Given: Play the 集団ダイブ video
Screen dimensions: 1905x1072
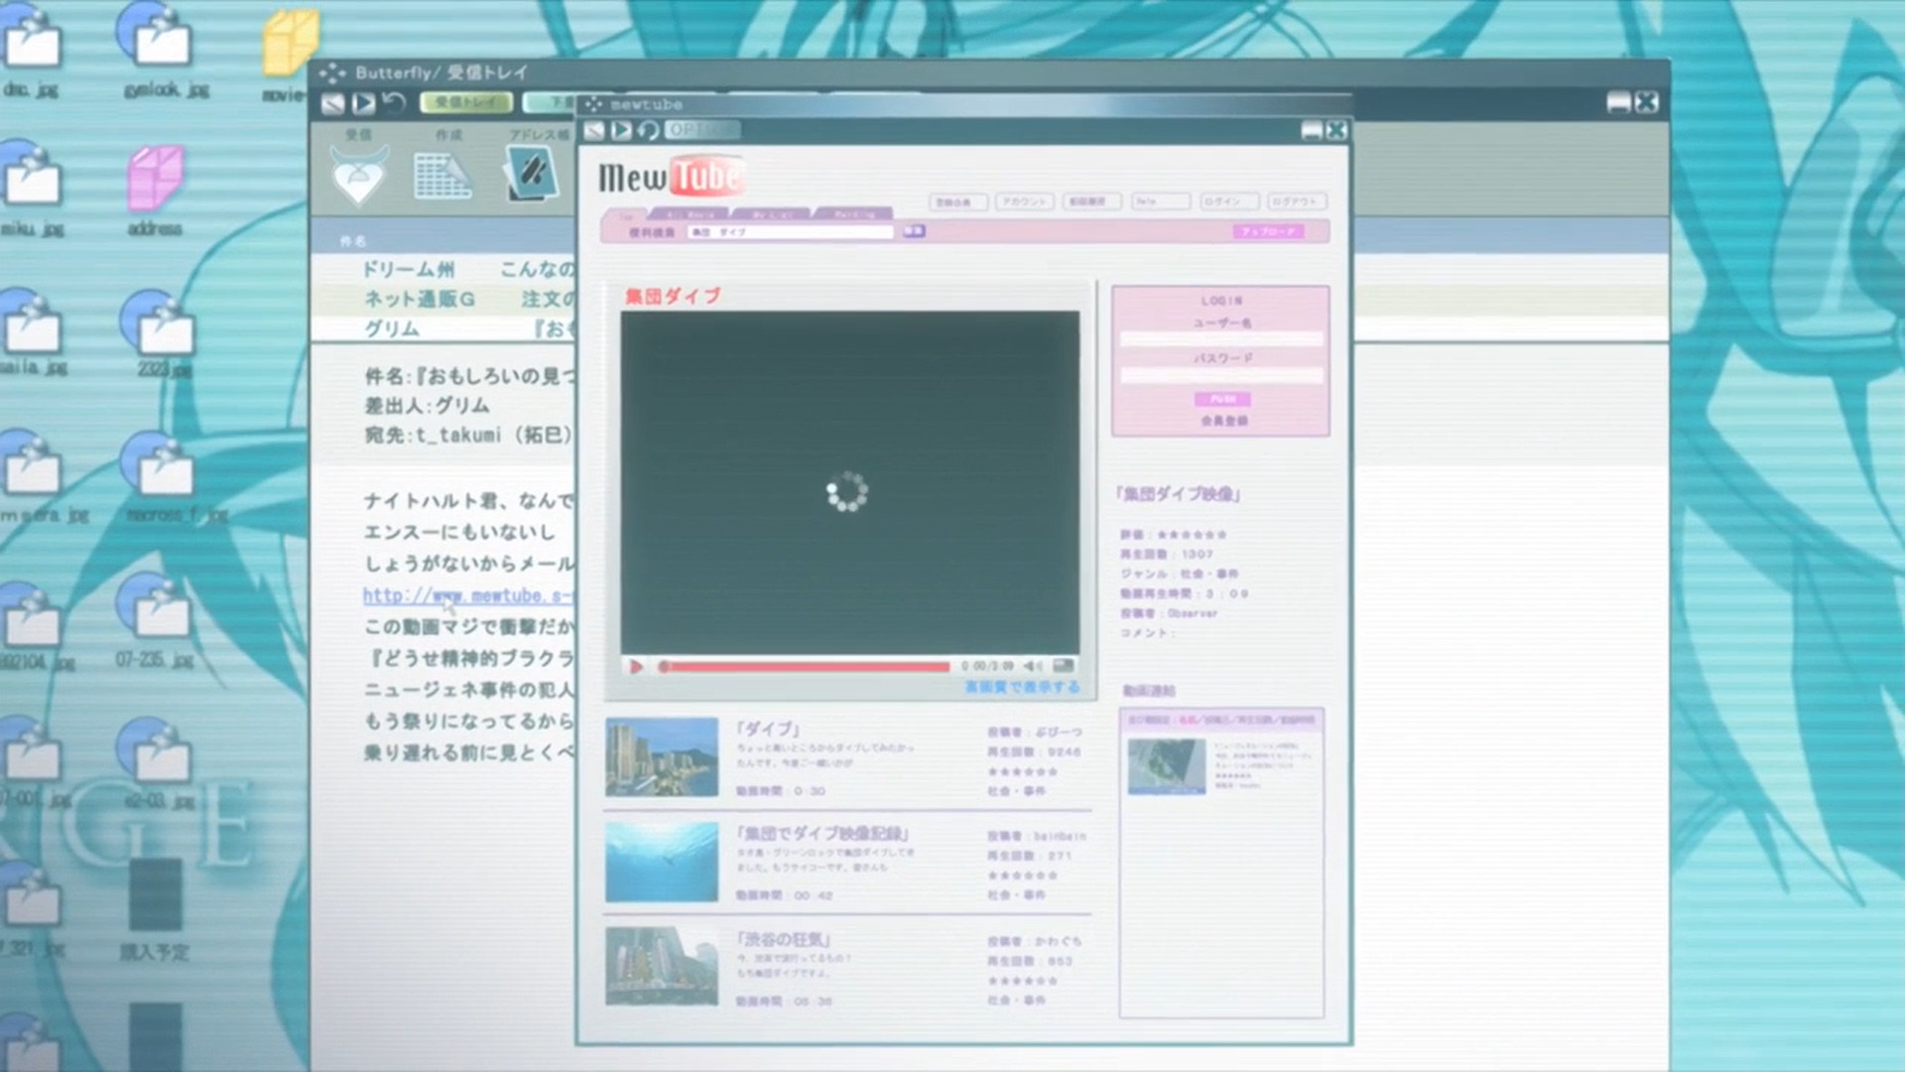Looking at the screenshot, I should point(636,666).
